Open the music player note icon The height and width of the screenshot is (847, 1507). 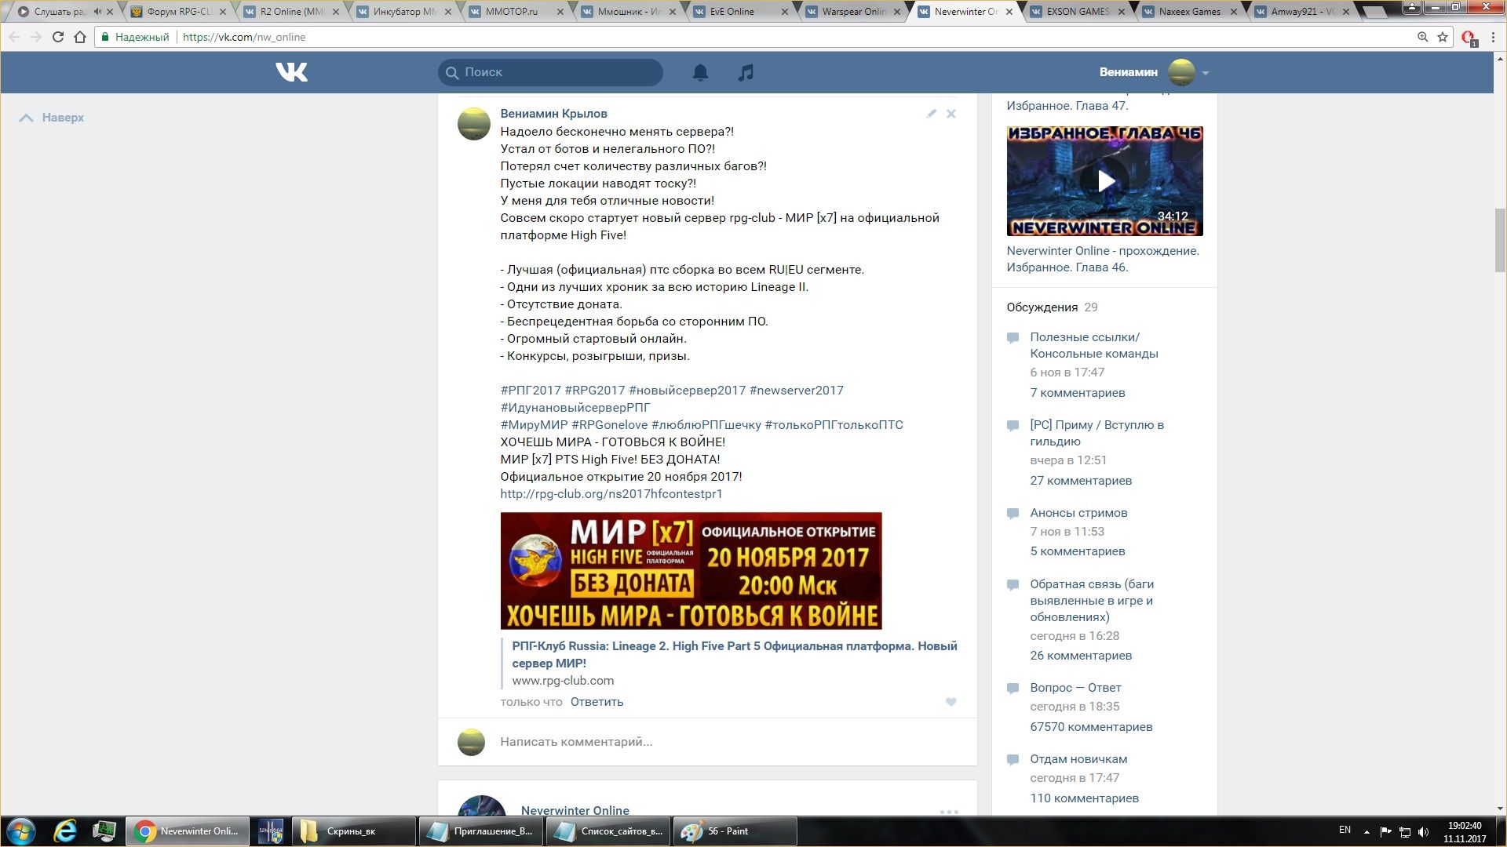click(x=746, y=72)
